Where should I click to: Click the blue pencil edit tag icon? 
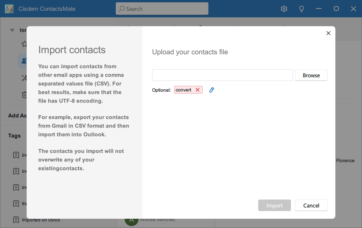tap(211, 90)
